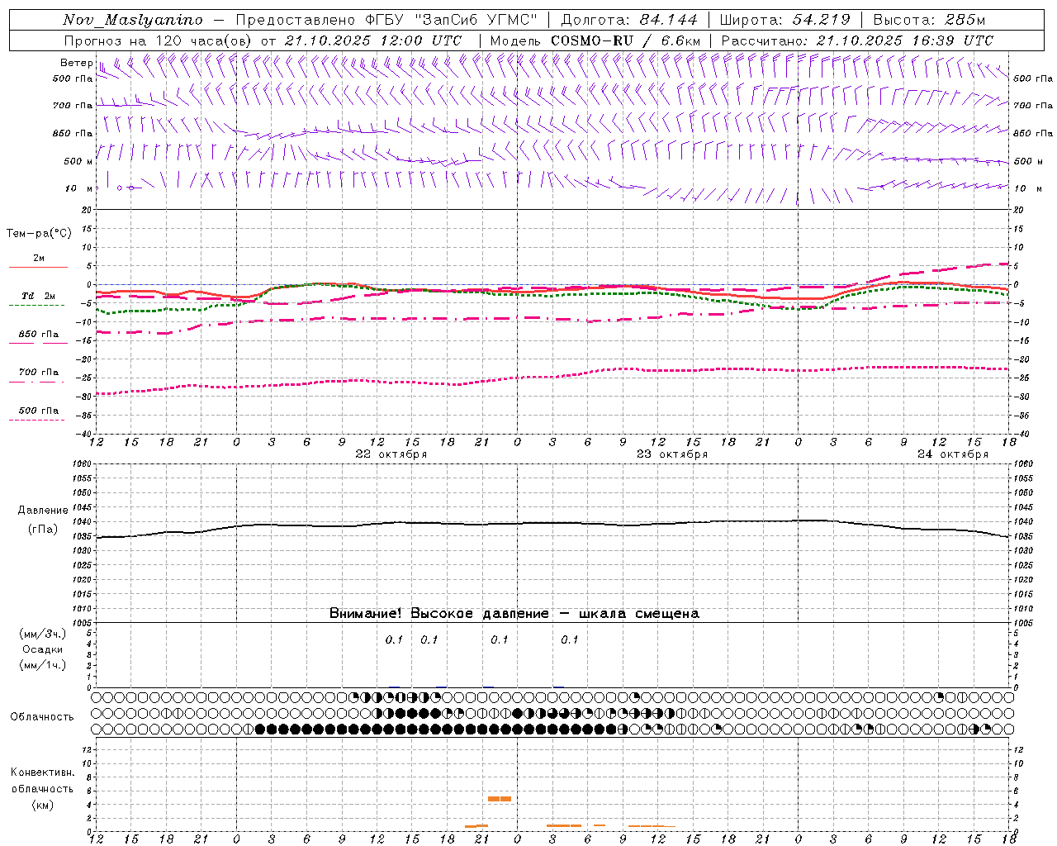Click the 500 м wind level label on the left

[x=78, y=161]
